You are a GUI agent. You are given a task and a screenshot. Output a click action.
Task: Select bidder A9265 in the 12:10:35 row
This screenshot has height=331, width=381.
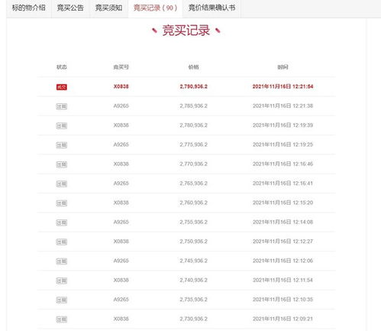tap(121, 300)
